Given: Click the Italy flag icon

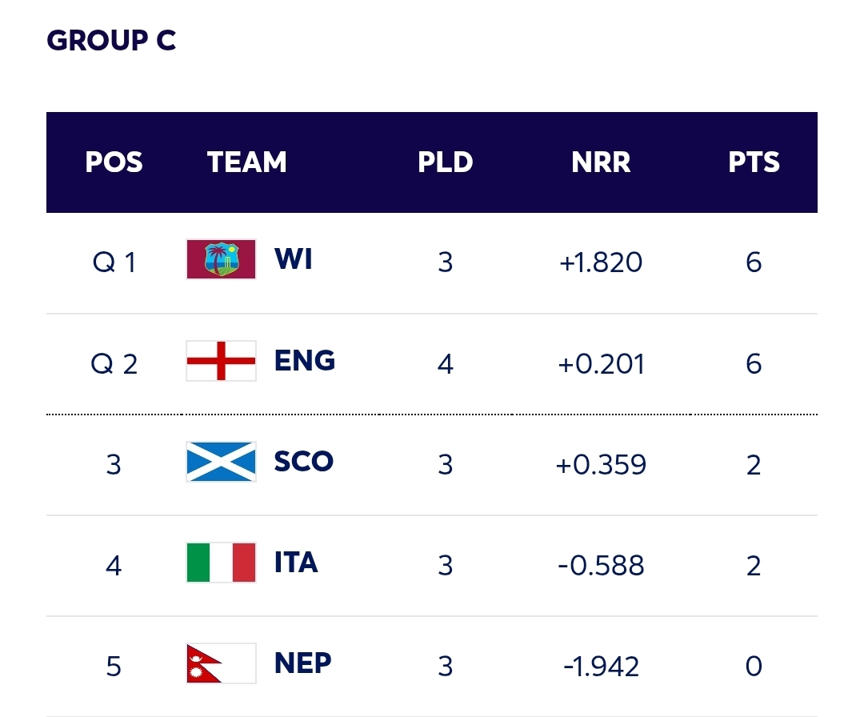Looking at the screenshot, I should coord(221,563).
